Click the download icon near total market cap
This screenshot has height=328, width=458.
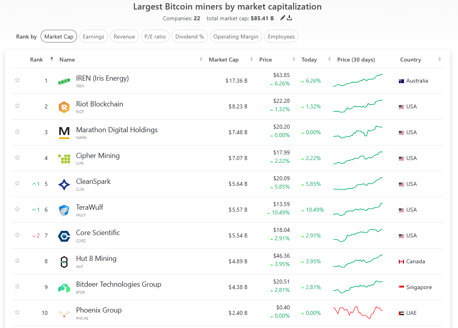pos(290,18)
